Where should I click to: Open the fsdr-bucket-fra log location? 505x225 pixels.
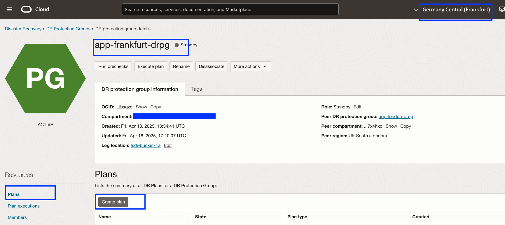click(146, 145)
